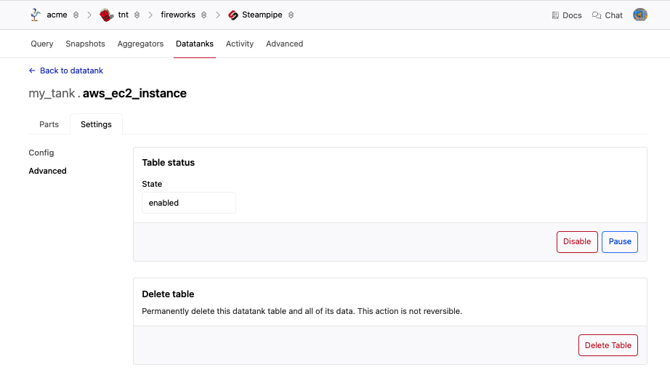
Task: Switch to the Query tab
Action: coord(42,44)
